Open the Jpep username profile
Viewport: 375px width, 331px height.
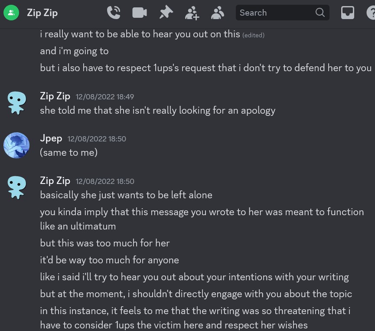coord(51,138)
